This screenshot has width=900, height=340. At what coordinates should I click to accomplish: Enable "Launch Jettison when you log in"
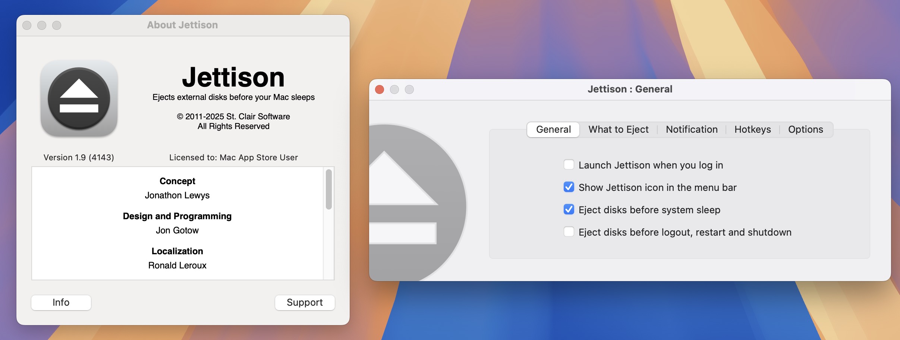(569, 164)
